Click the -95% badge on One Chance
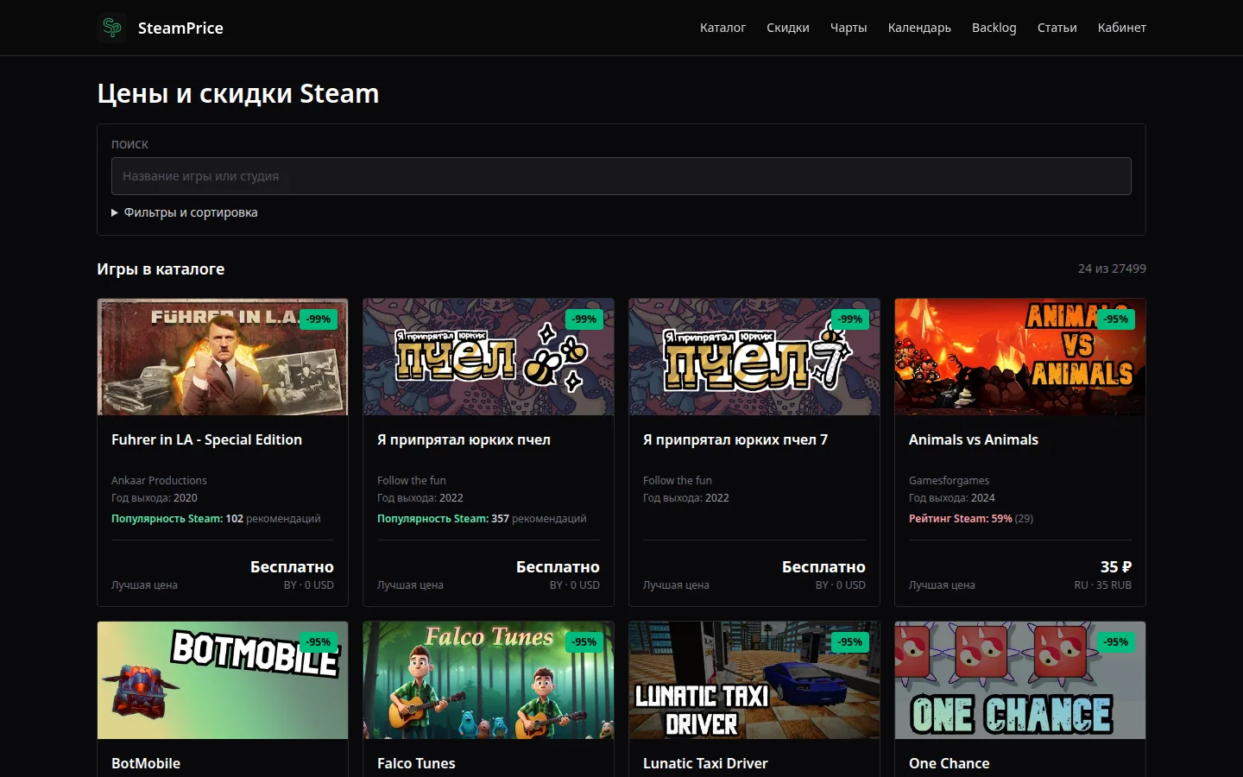The image size is (1243, 777). pos(1117,642)
